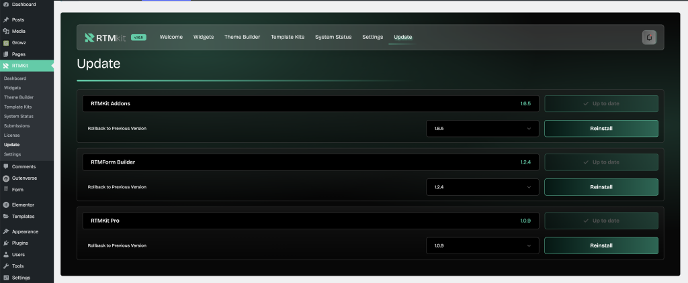The height and width of the screenshot is (283, 688).
Task: Switch to the Widgets tab
Action: coord(204,37)
